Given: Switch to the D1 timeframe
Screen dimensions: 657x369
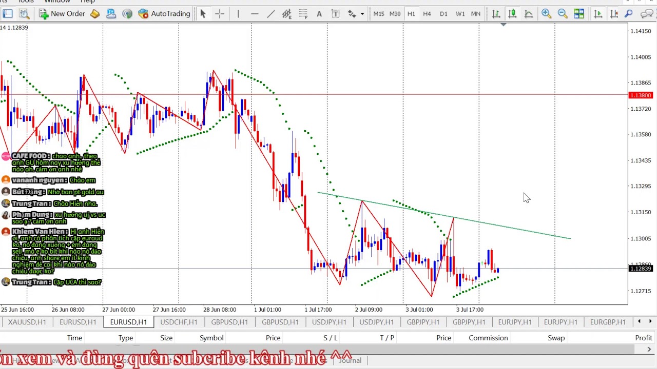Looking at the screenshot, I should point(443,14).
